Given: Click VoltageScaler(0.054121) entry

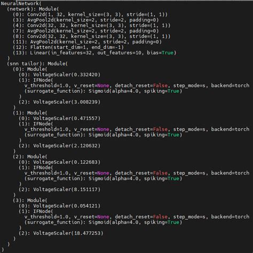Looking at the screenshot, I should tap(67, 206).
